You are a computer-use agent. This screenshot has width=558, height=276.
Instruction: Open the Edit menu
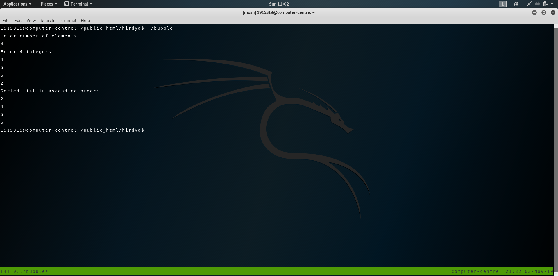point(18,20)
